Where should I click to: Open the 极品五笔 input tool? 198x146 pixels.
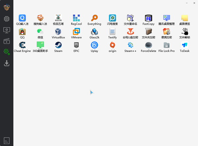pyautogui.click(x=58, y=20)
